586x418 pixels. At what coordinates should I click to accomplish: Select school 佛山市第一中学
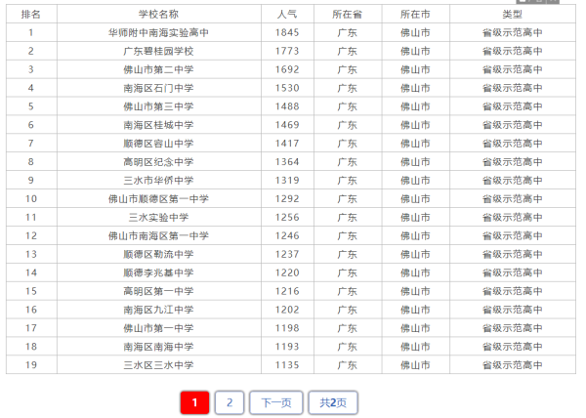[x=158, y=328]
